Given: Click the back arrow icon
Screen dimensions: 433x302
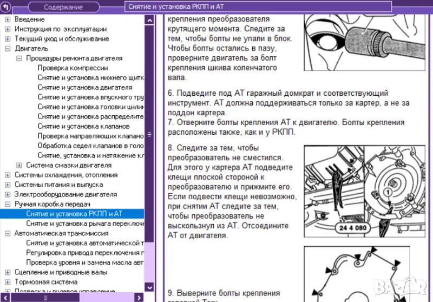Looking at the screenshot, I should click(8, 7).
